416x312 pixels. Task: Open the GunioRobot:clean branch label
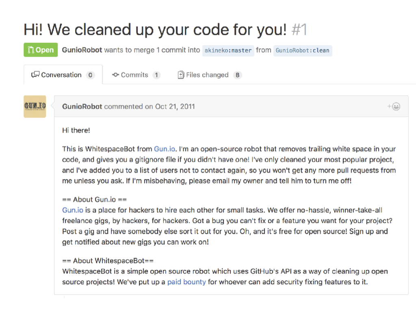[x=302, y=50]
